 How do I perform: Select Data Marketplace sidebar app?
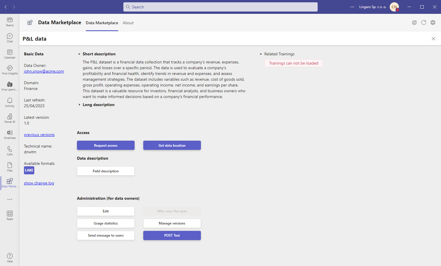pyautogui.click(x=10, y=183)
